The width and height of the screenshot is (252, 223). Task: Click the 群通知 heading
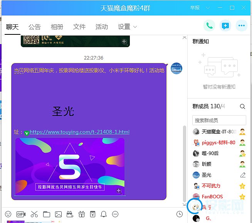(x=201, y=42)
